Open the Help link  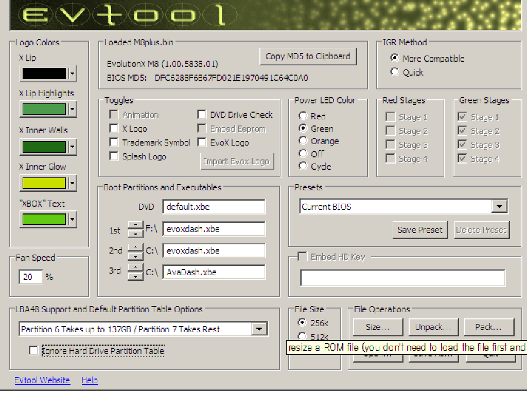(90, 380)
